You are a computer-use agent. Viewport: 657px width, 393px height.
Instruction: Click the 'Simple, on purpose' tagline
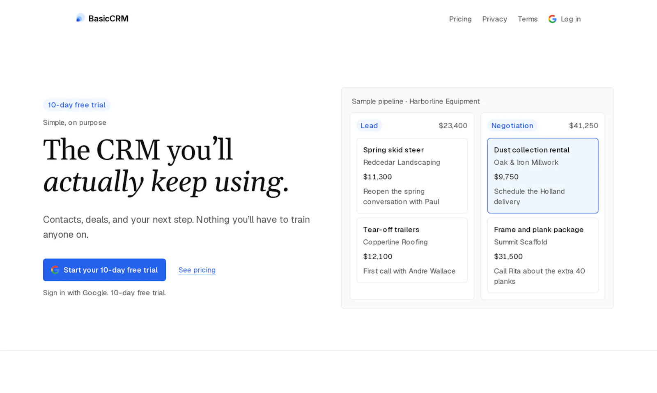tap(75, 122)
